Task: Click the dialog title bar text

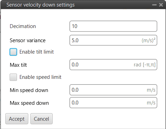Action: (x=40, y=5)
